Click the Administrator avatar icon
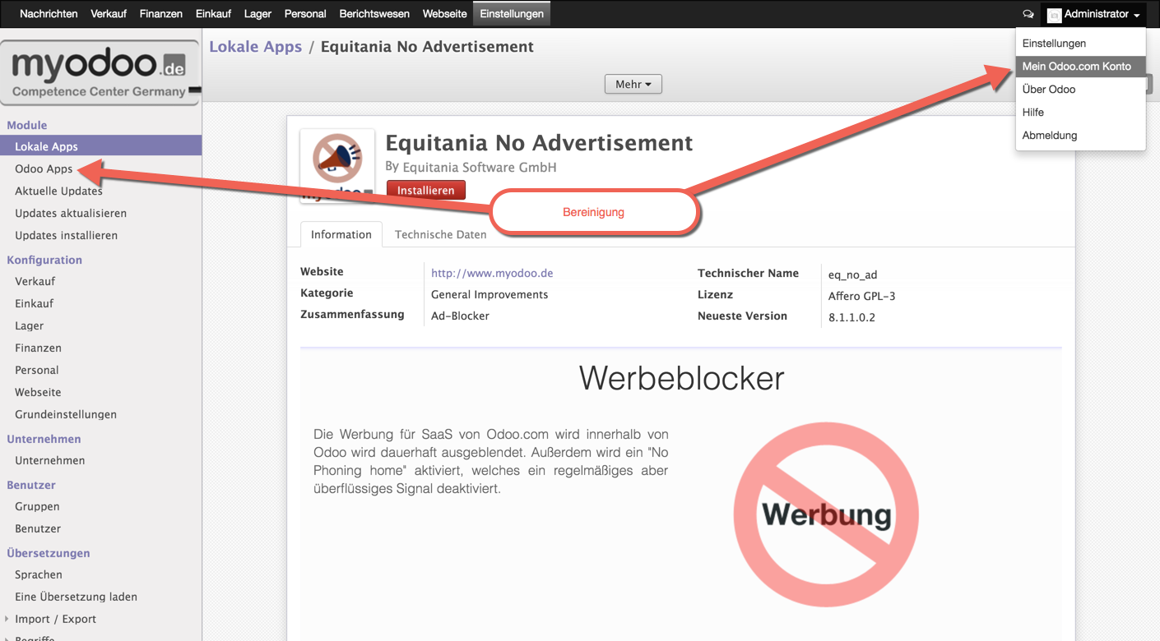Screen dimensions: 1160x641 [x=1054, y=15]
